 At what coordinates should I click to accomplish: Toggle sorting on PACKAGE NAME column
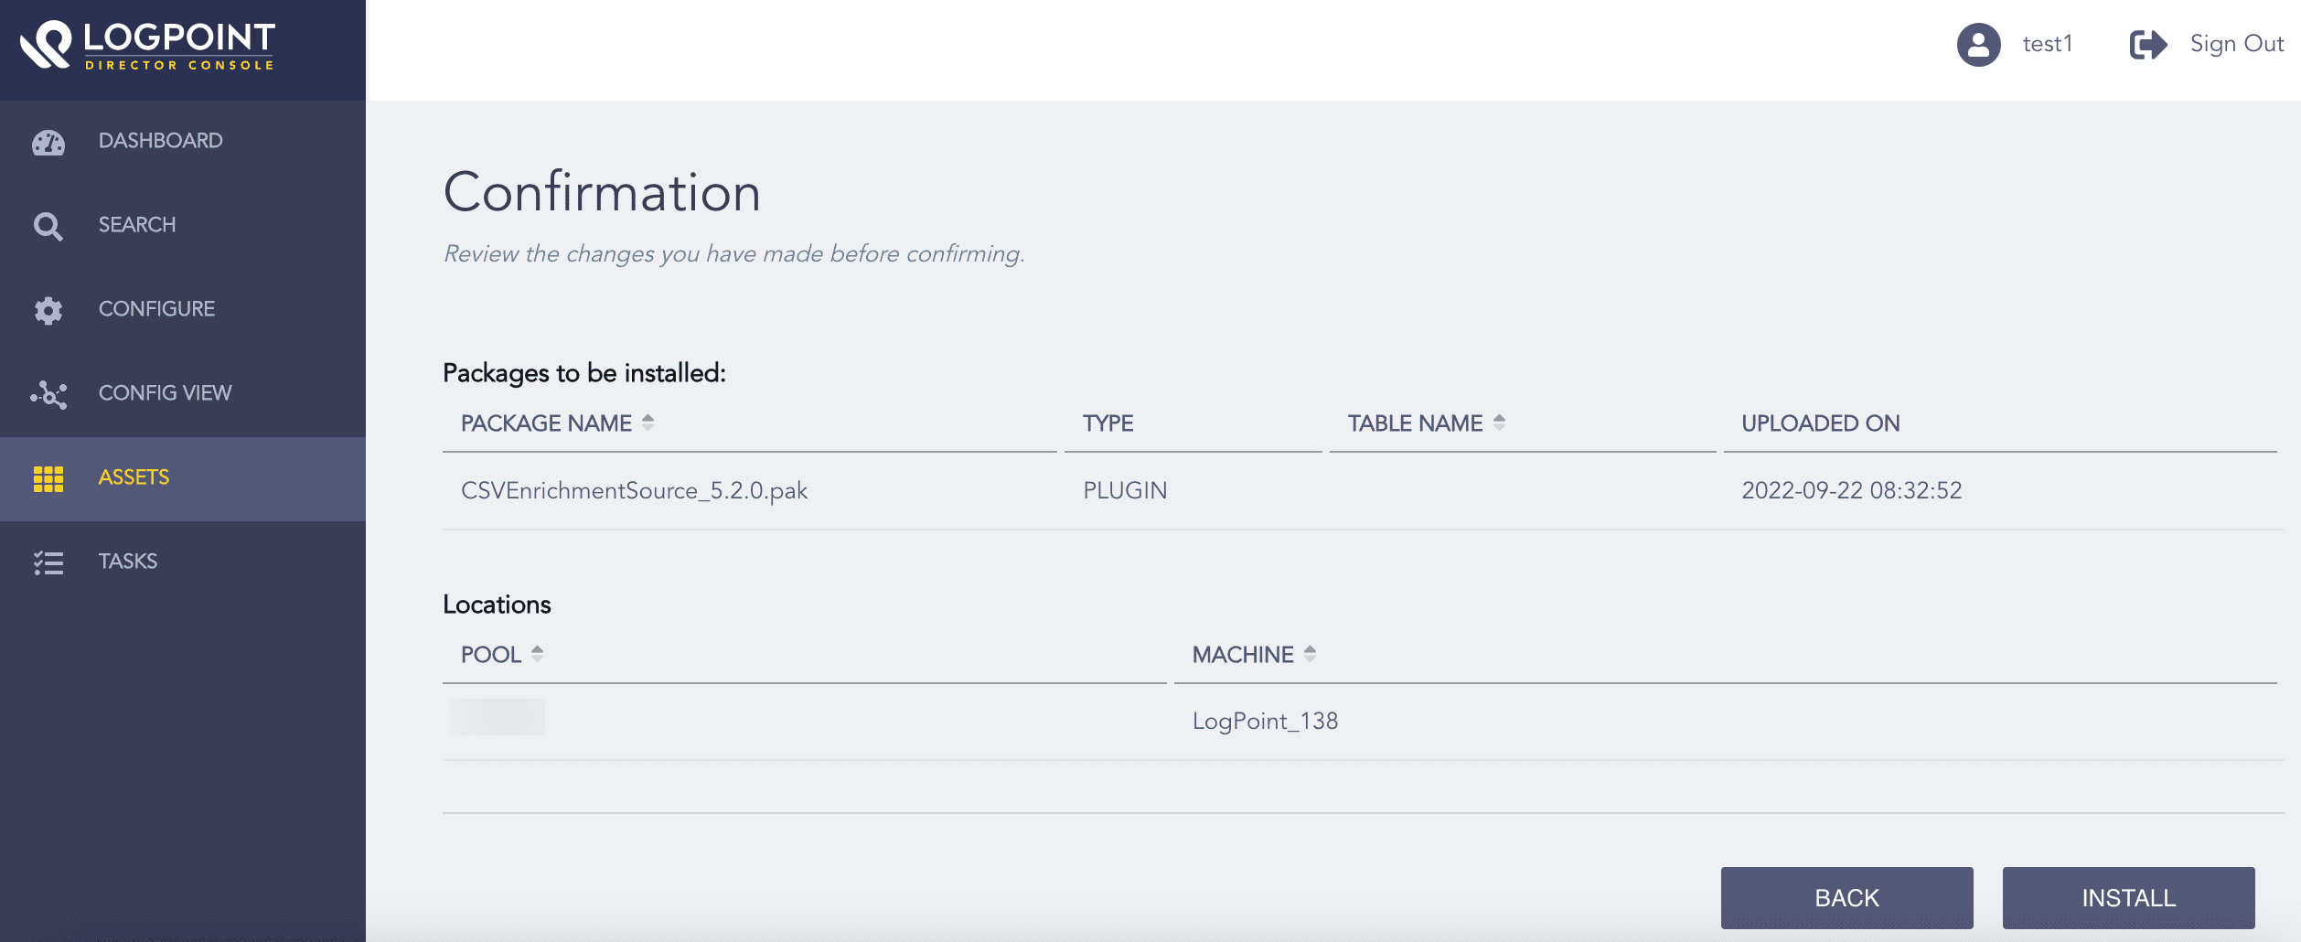coord(648,423)
